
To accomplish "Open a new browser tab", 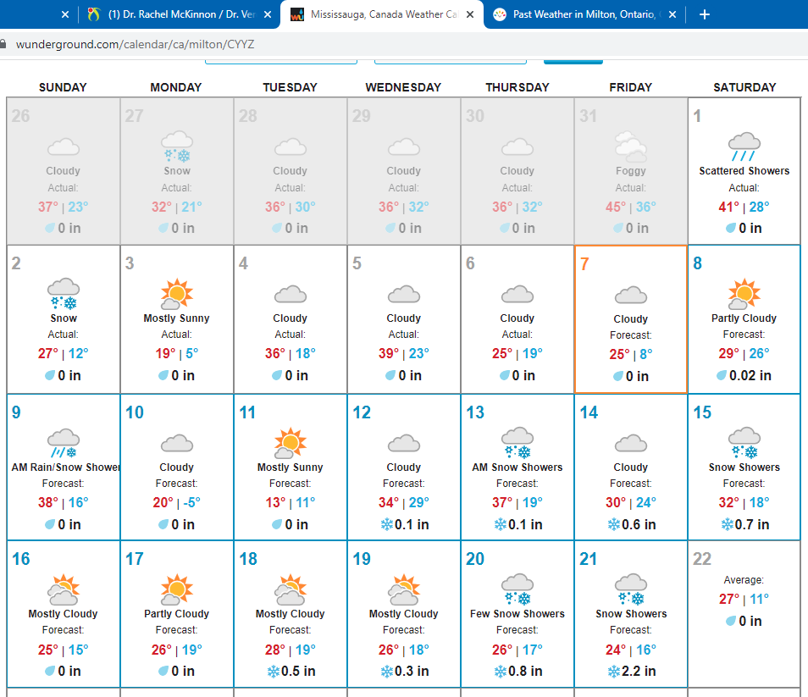I will (705, 14).
